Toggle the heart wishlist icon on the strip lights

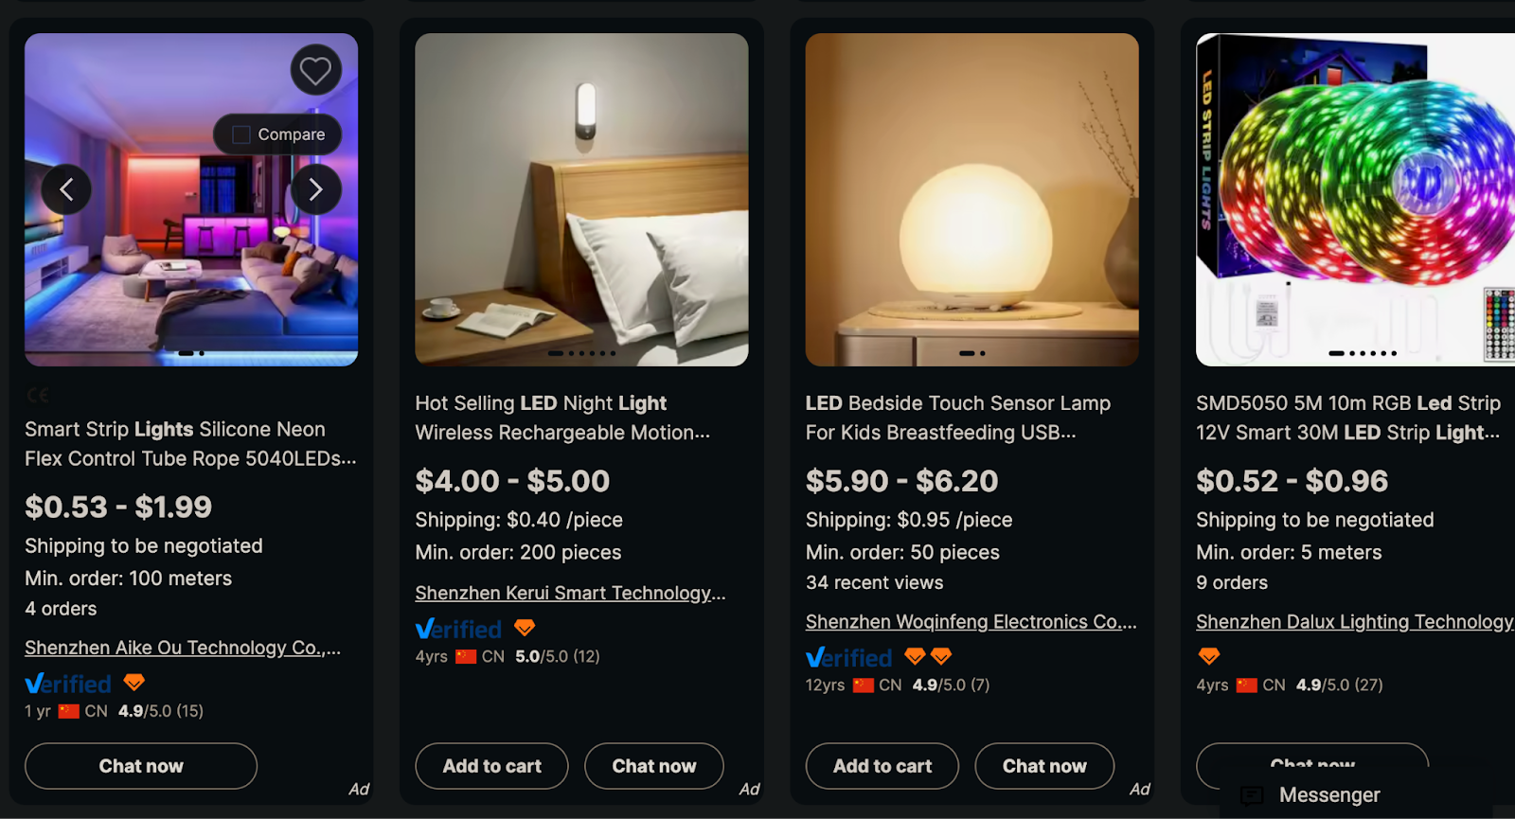point(315,69)
